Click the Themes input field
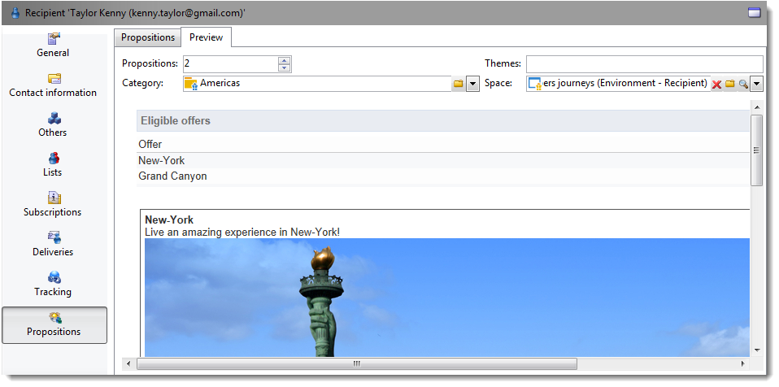The image size is (779, 387). 644,64
